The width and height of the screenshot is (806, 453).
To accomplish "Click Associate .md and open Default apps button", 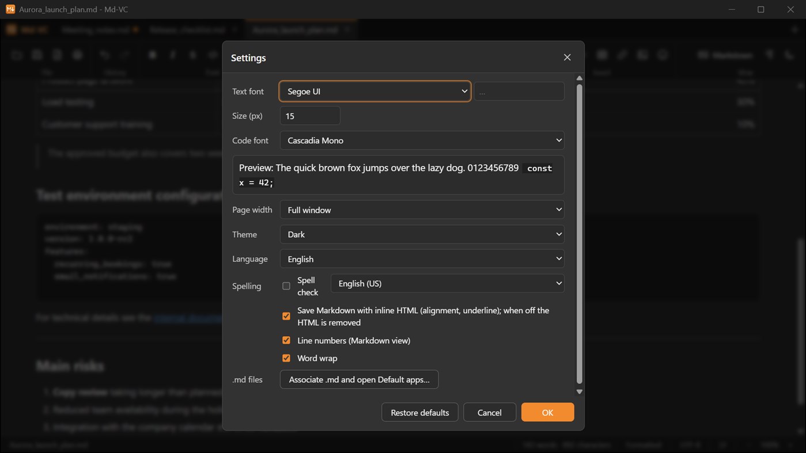I will tap(359, 379).
